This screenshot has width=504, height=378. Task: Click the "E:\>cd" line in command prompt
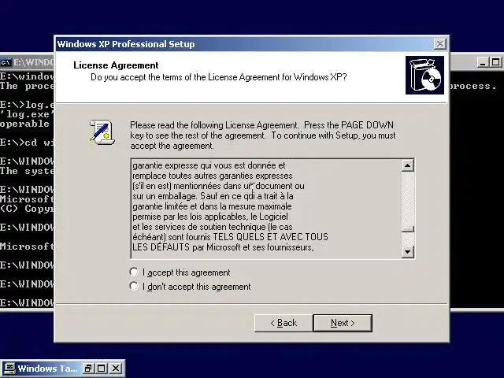[27, 143]
